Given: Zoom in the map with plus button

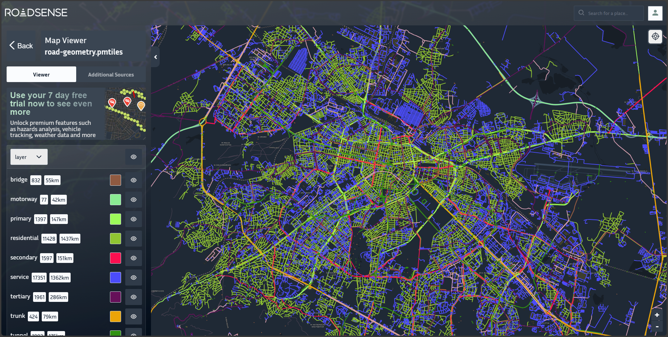Looking at the screenshot, I should tap(657, 315).
